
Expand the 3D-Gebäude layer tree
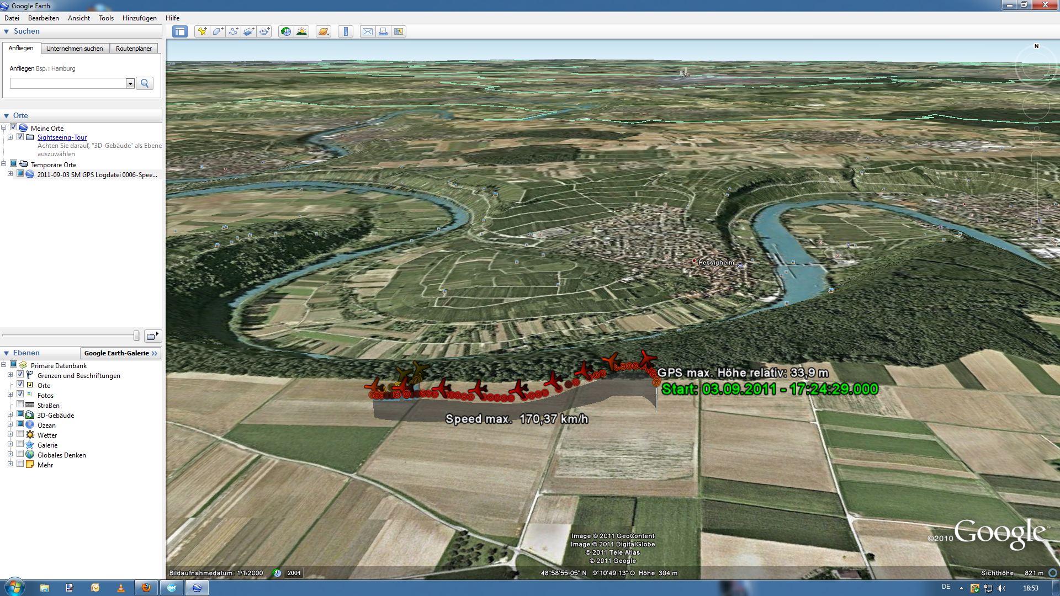pos(10,414)
